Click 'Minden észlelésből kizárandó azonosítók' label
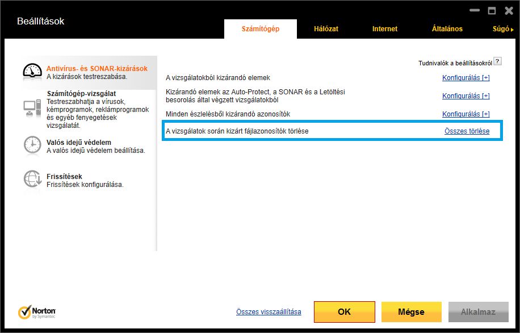 [228, 114]
